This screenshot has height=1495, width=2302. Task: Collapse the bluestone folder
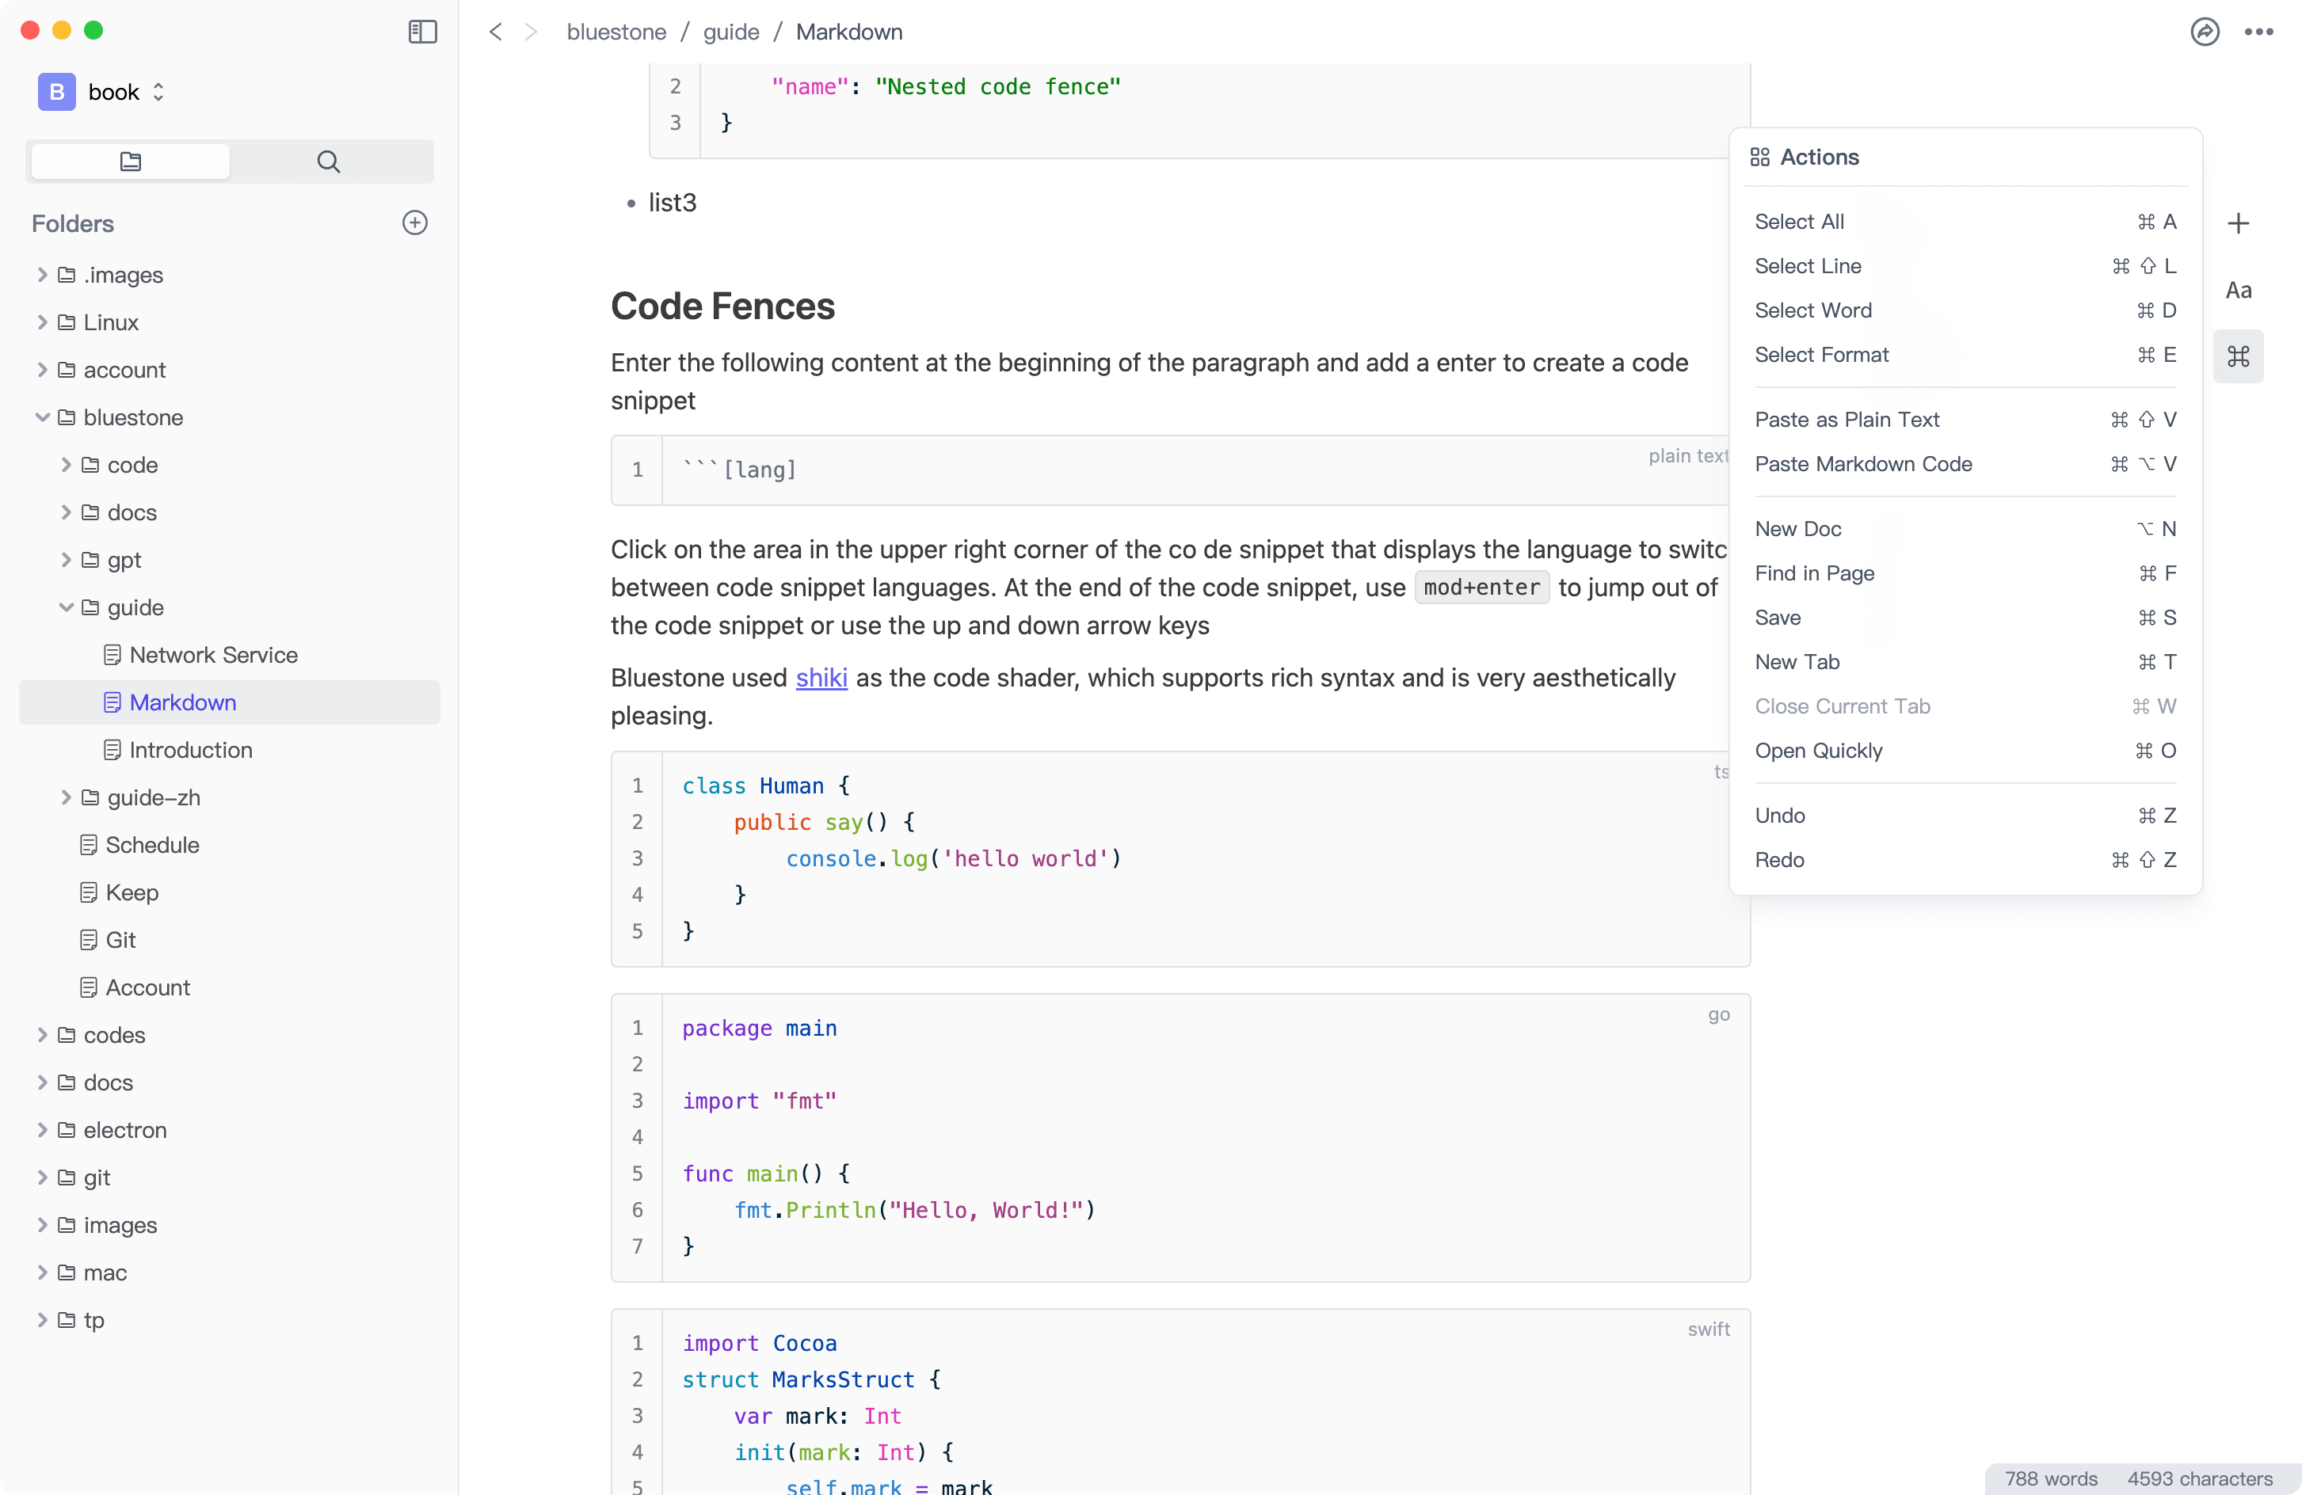pos(42,418)
